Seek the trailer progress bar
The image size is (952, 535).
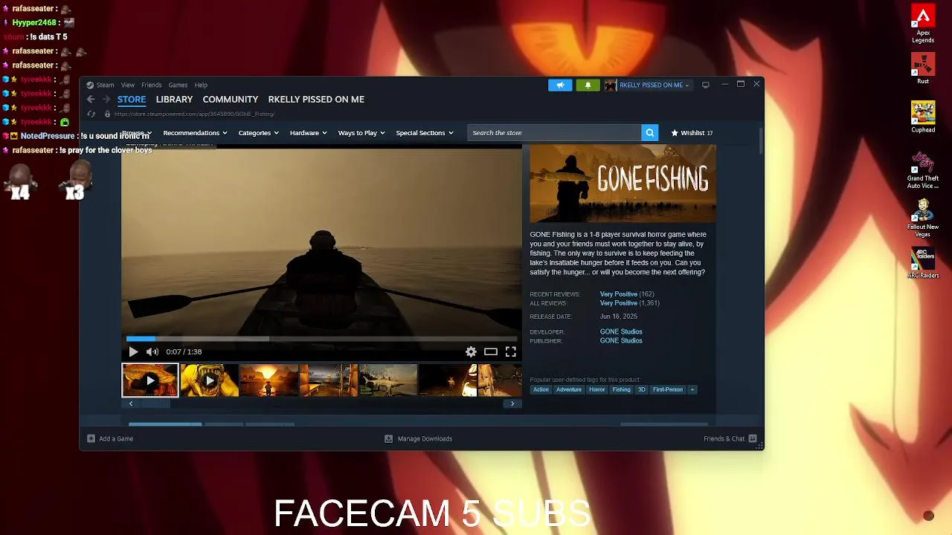pyautogui.click(x=321, y=339)
